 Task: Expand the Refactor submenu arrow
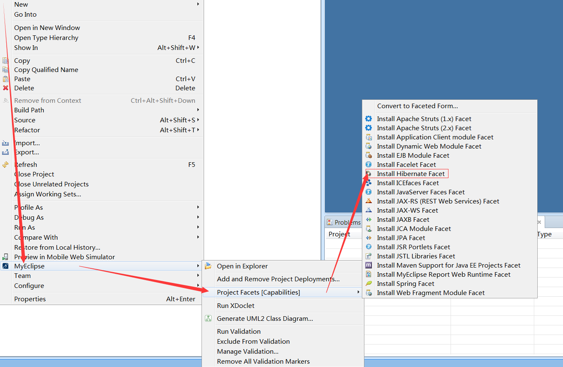pyautogui.click(x=198, y=130)
